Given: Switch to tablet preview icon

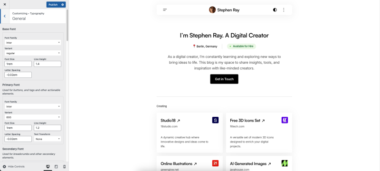Looking at the screenshot, I should click(x=56, y=167).
